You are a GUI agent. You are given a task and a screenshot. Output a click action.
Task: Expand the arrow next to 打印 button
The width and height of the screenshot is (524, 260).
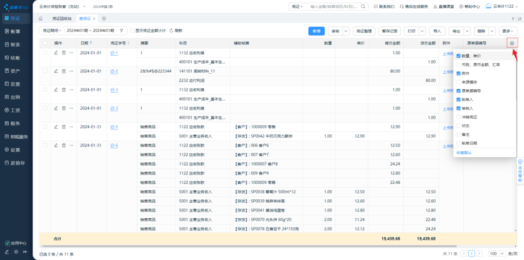coord(423,31)
